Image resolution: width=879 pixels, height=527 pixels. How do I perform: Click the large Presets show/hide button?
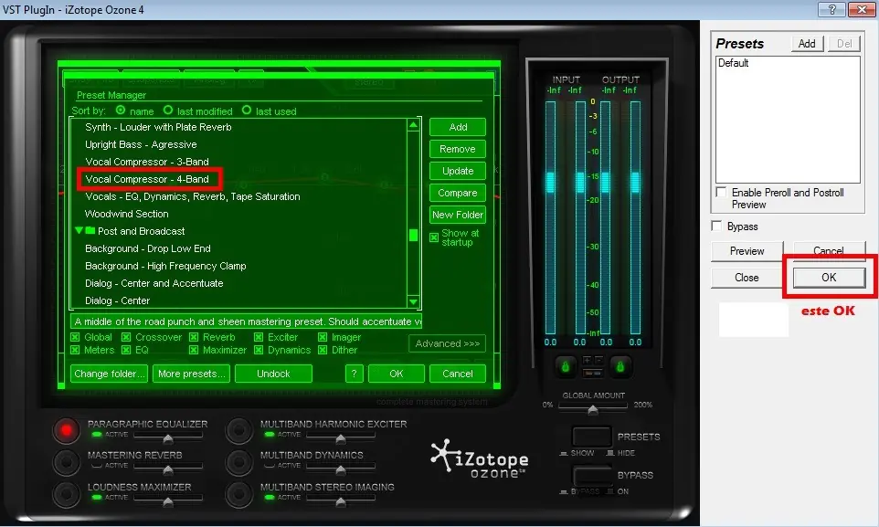pyautogui.click(x=591, y=437)
